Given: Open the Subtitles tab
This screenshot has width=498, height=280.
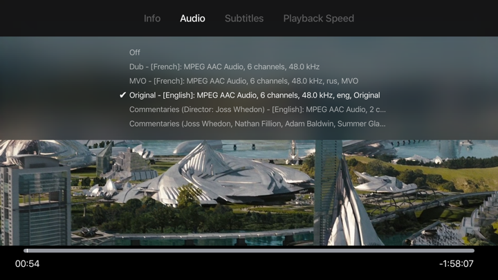Looking at the screenshot, I should [244, 19].
